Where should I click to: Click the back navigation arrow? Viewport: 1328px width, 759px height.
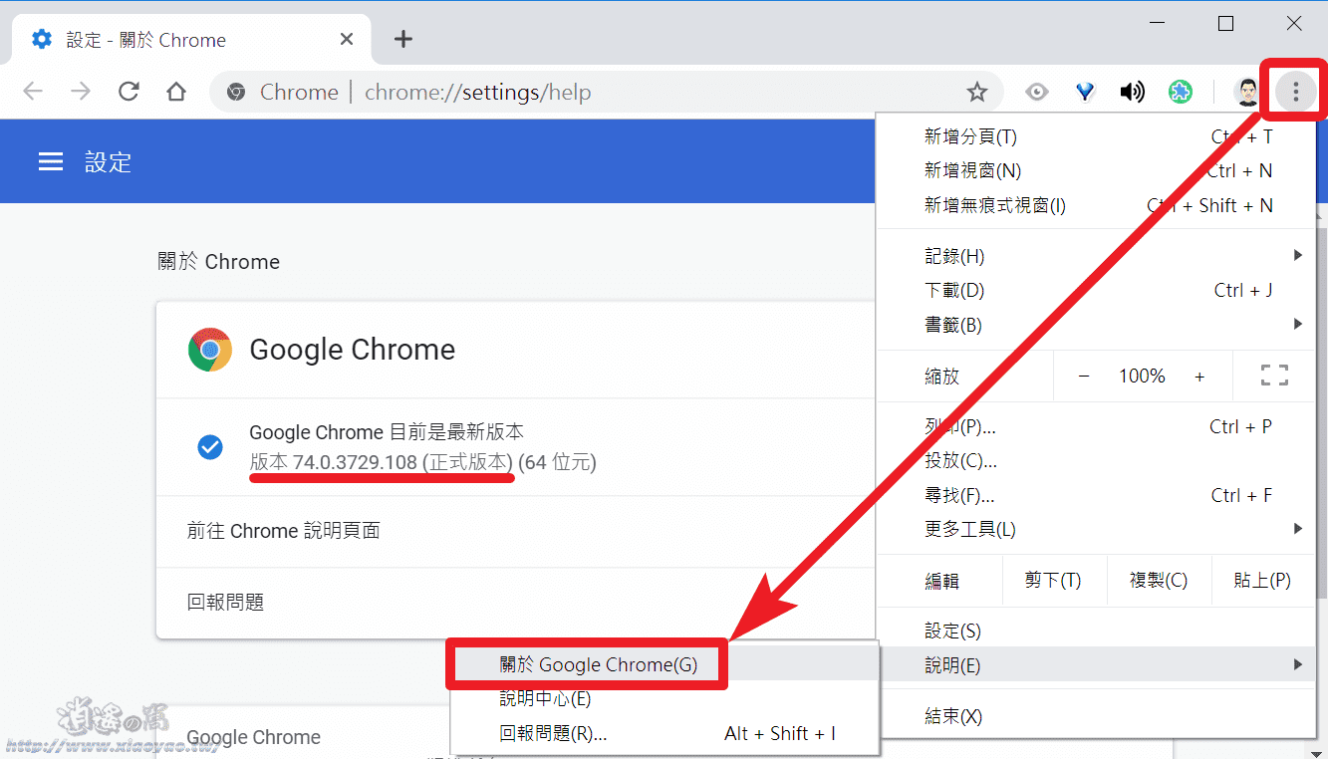click(33, 92)
